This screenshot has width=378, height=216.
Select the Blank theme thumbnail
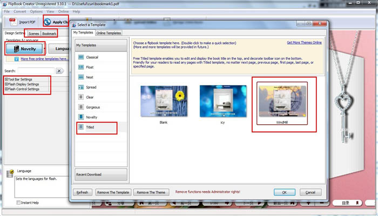[164, 102]
